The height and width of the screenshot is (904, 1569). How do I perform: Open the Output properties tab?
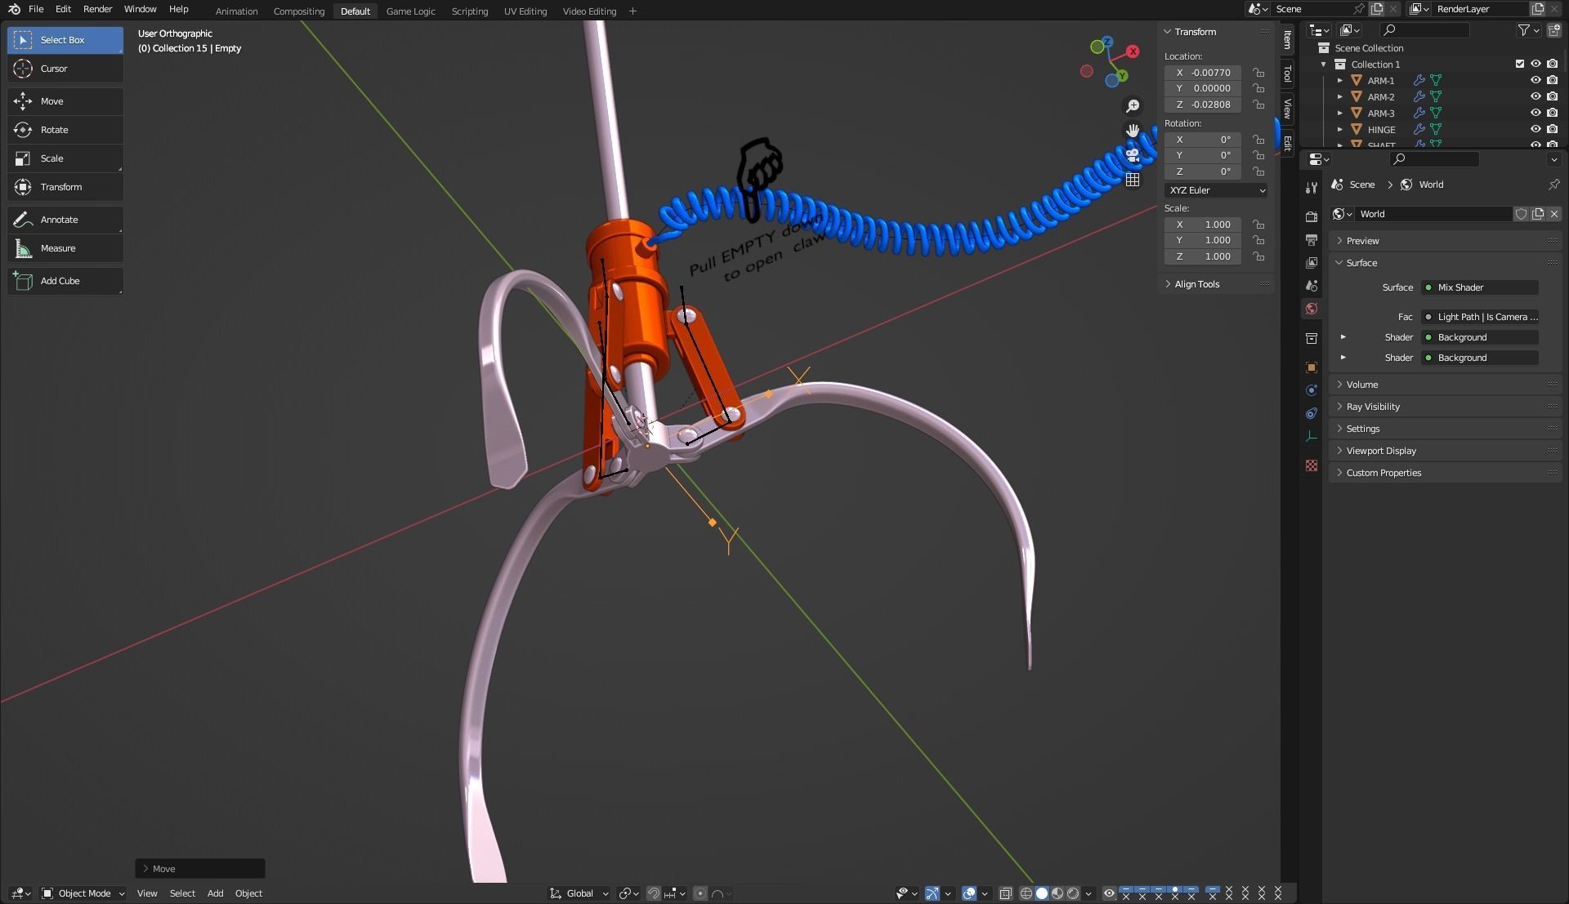[1312, 240]
